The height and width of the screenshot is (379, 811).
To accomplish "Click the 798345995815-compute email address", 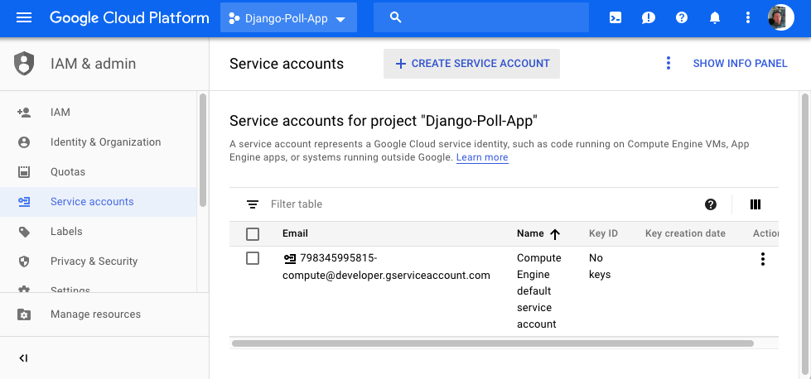I will (x=386, y=266).
